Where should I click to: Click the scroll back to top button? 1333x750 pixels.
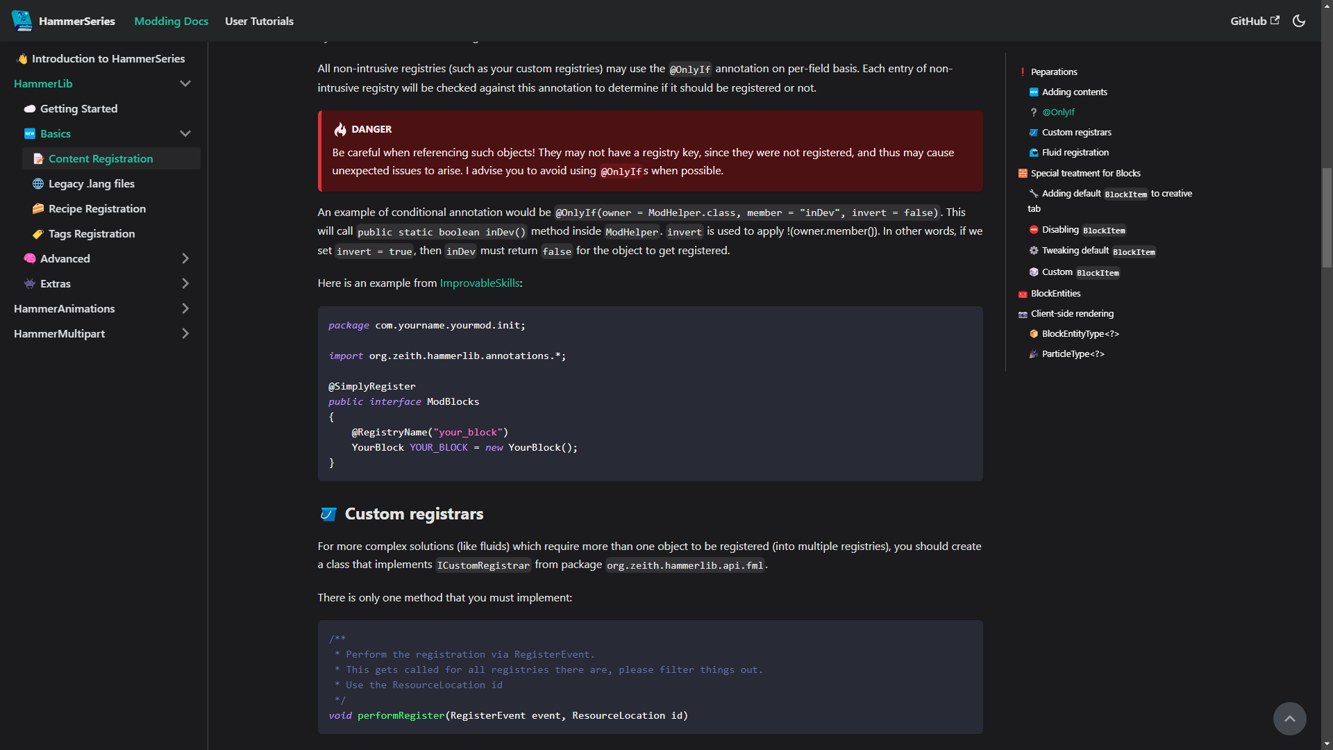pos(1289,719)
